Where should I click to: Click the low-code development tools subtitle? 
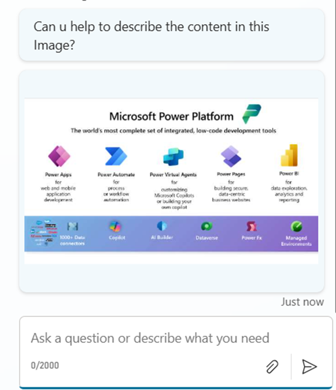173,131
